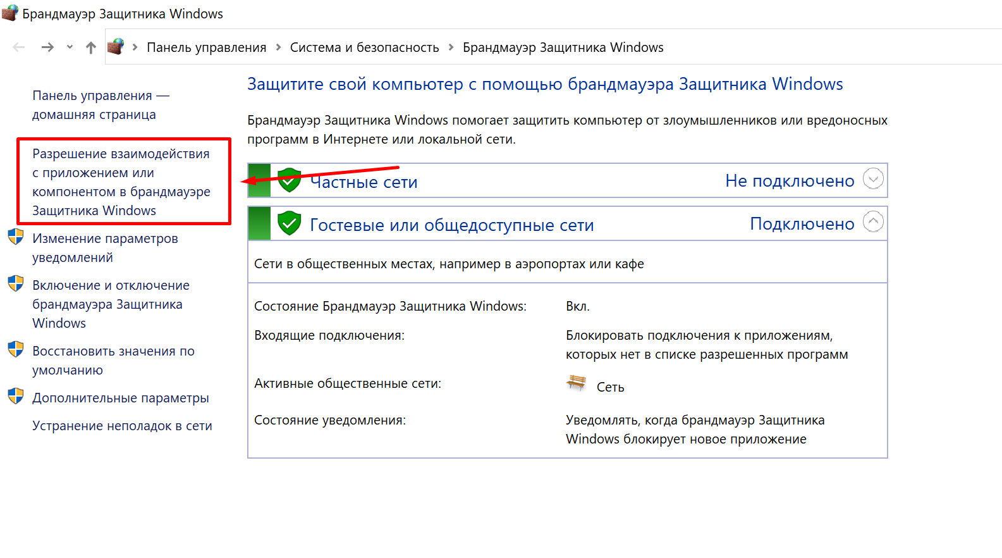Click the Защитите свой компьютер page heading
This screenshot has width=1002, height=558.
(545, 84)
